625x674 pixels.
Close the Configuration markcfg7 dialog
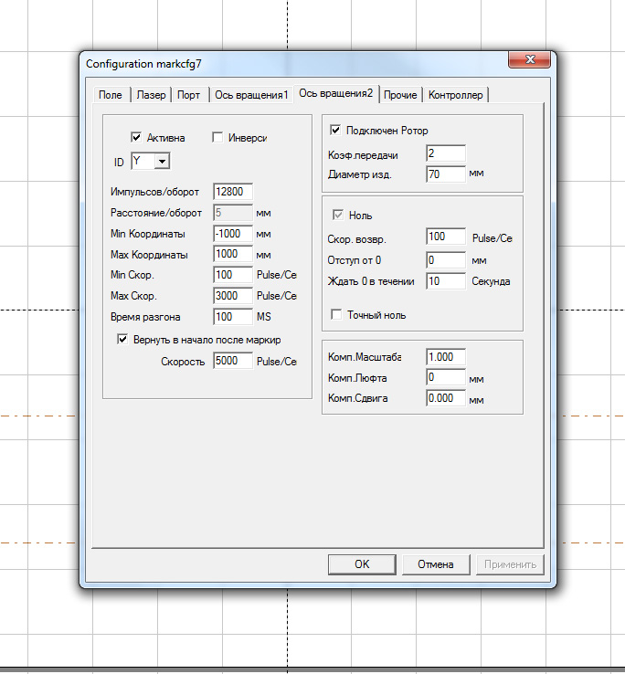(x=529, y=60)
